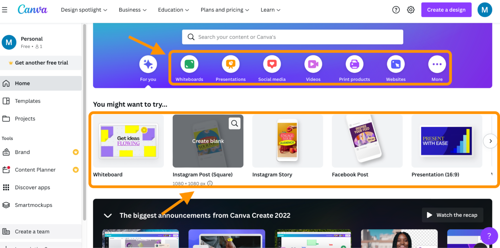Select the Videos icon
The width and height of the screenshot is (500, 248).
pos(313,64)
